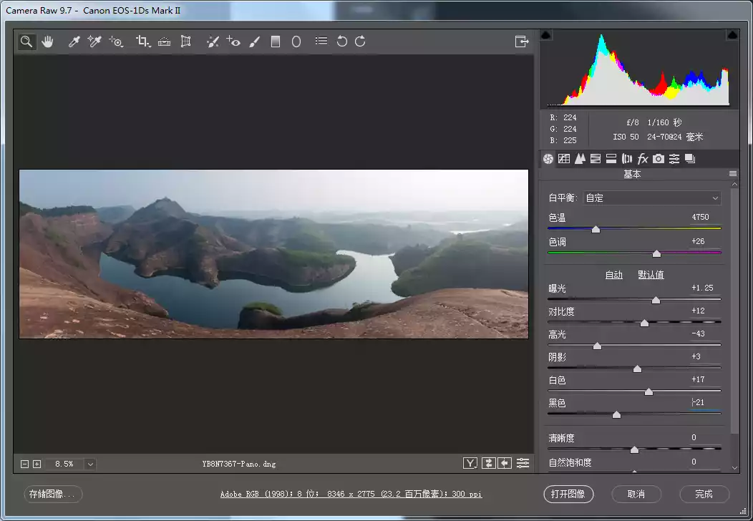The width and height of the screenshot is (753, 521).
Task: Select the White Balance eyedropper tool
Action: tap(73, 42)
